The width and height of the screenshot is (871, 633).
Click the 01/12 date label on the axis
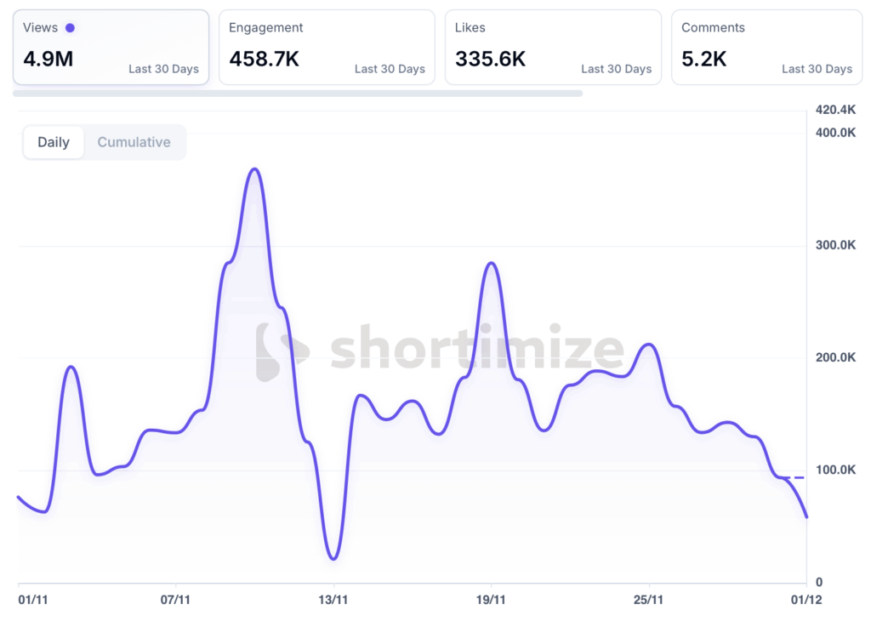coord(807,600)
